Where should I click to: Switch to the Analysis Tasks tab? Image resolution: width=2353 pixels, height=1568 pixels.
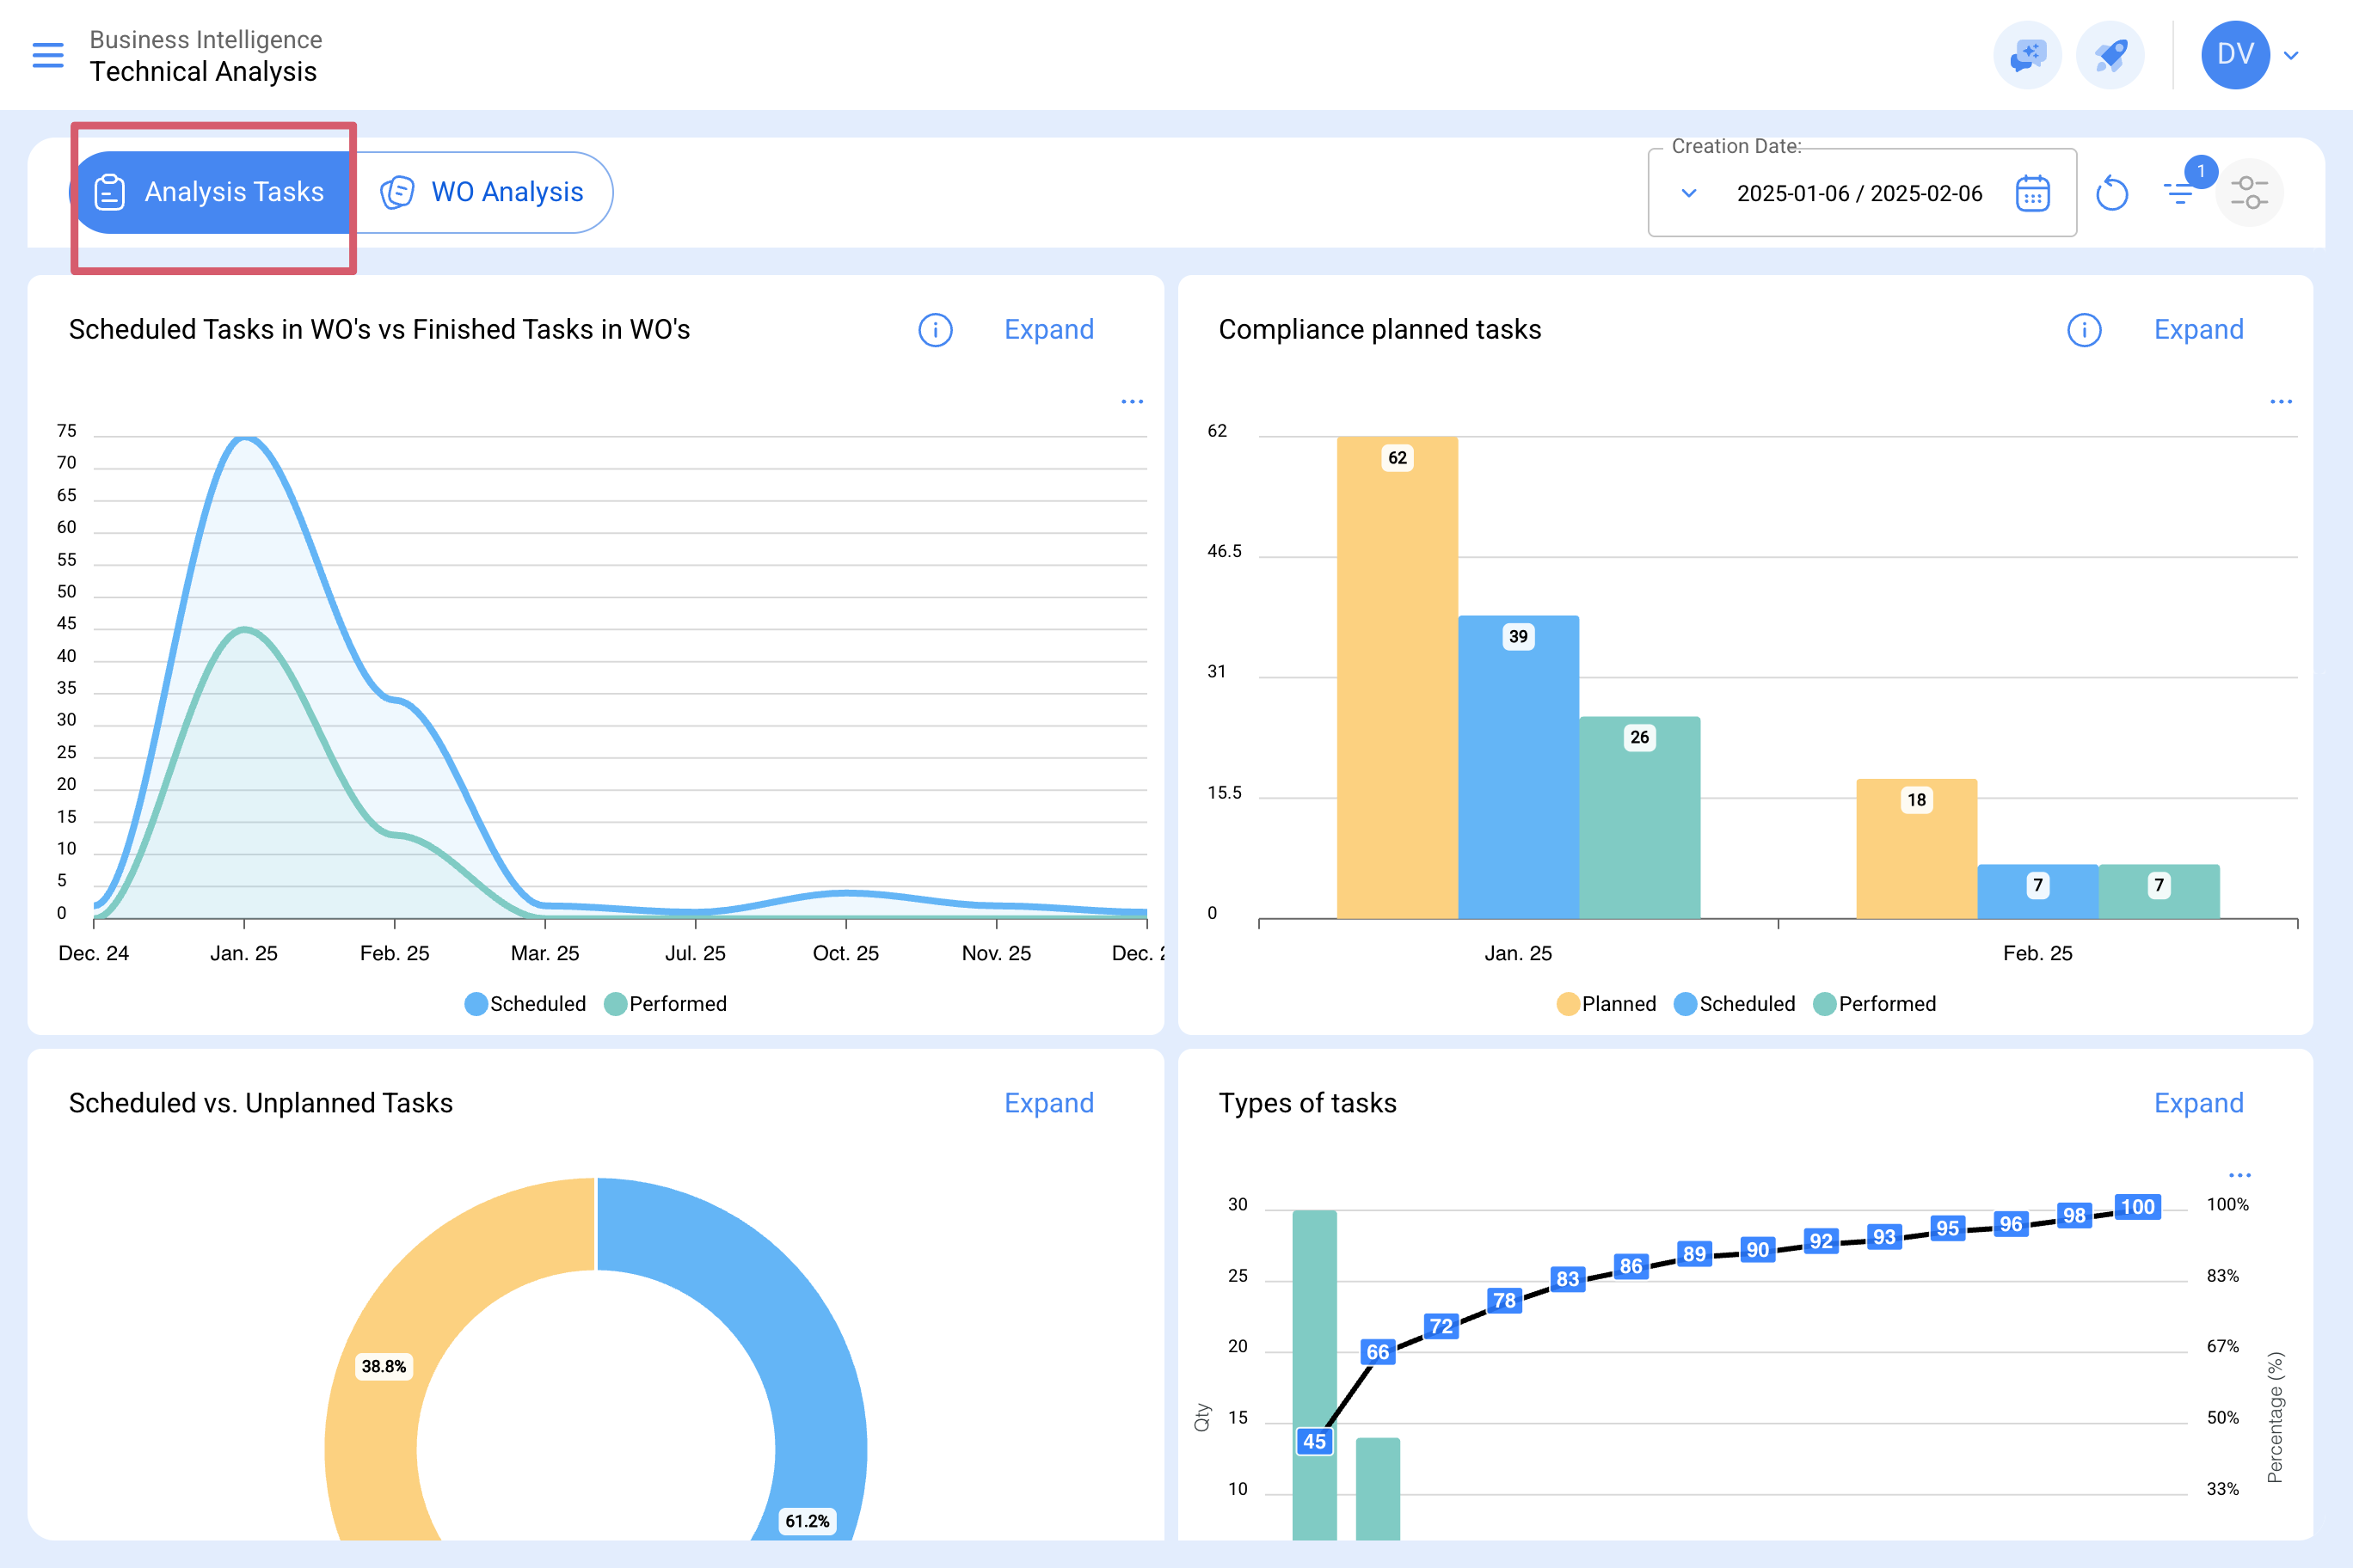click(x=211, y=192)
